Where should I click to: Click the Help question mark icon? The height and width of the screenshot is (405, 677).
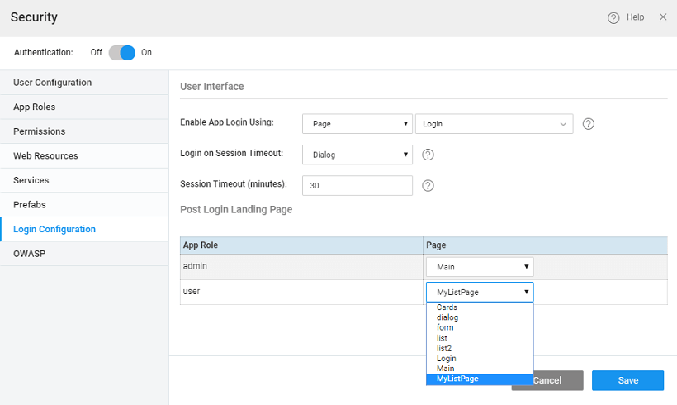(613, 17)
